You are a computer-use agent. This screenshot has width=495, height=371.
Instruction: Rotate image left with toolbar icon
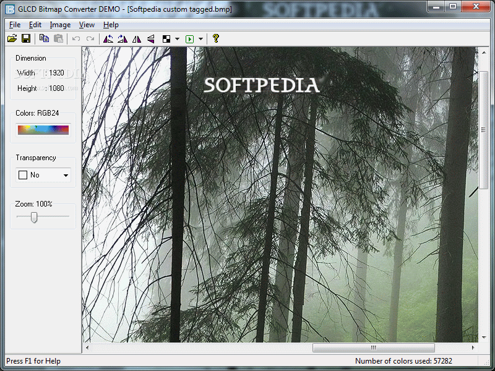tap(108, 39)
